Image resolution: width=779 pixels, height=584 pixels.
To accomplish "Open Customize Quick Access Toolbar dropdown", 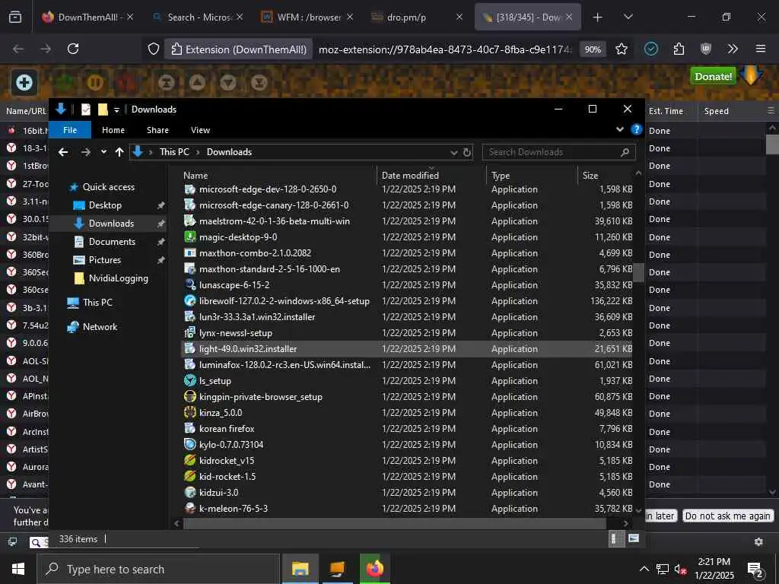I will (x=116, y=109).
